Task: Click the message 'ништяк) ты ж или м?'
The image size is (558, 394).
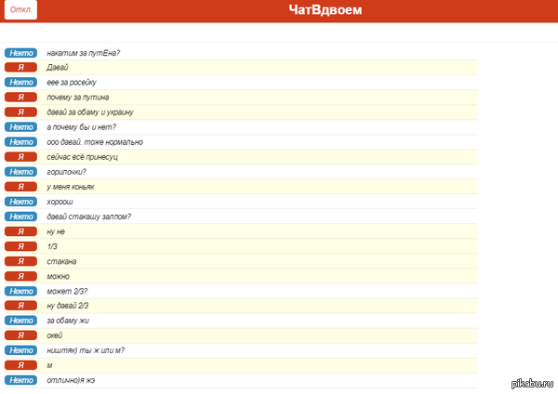Action: [x=86, y=350]
